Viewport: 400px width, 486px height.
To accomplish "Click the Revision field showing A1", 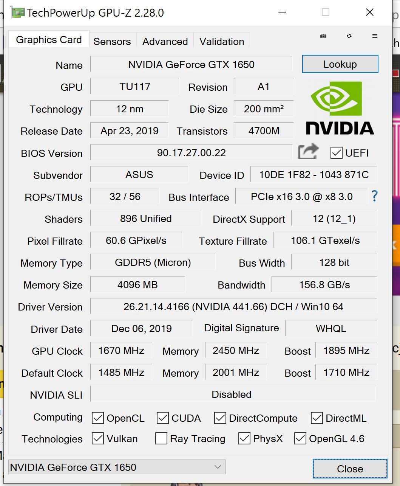I will click(264, 86).
